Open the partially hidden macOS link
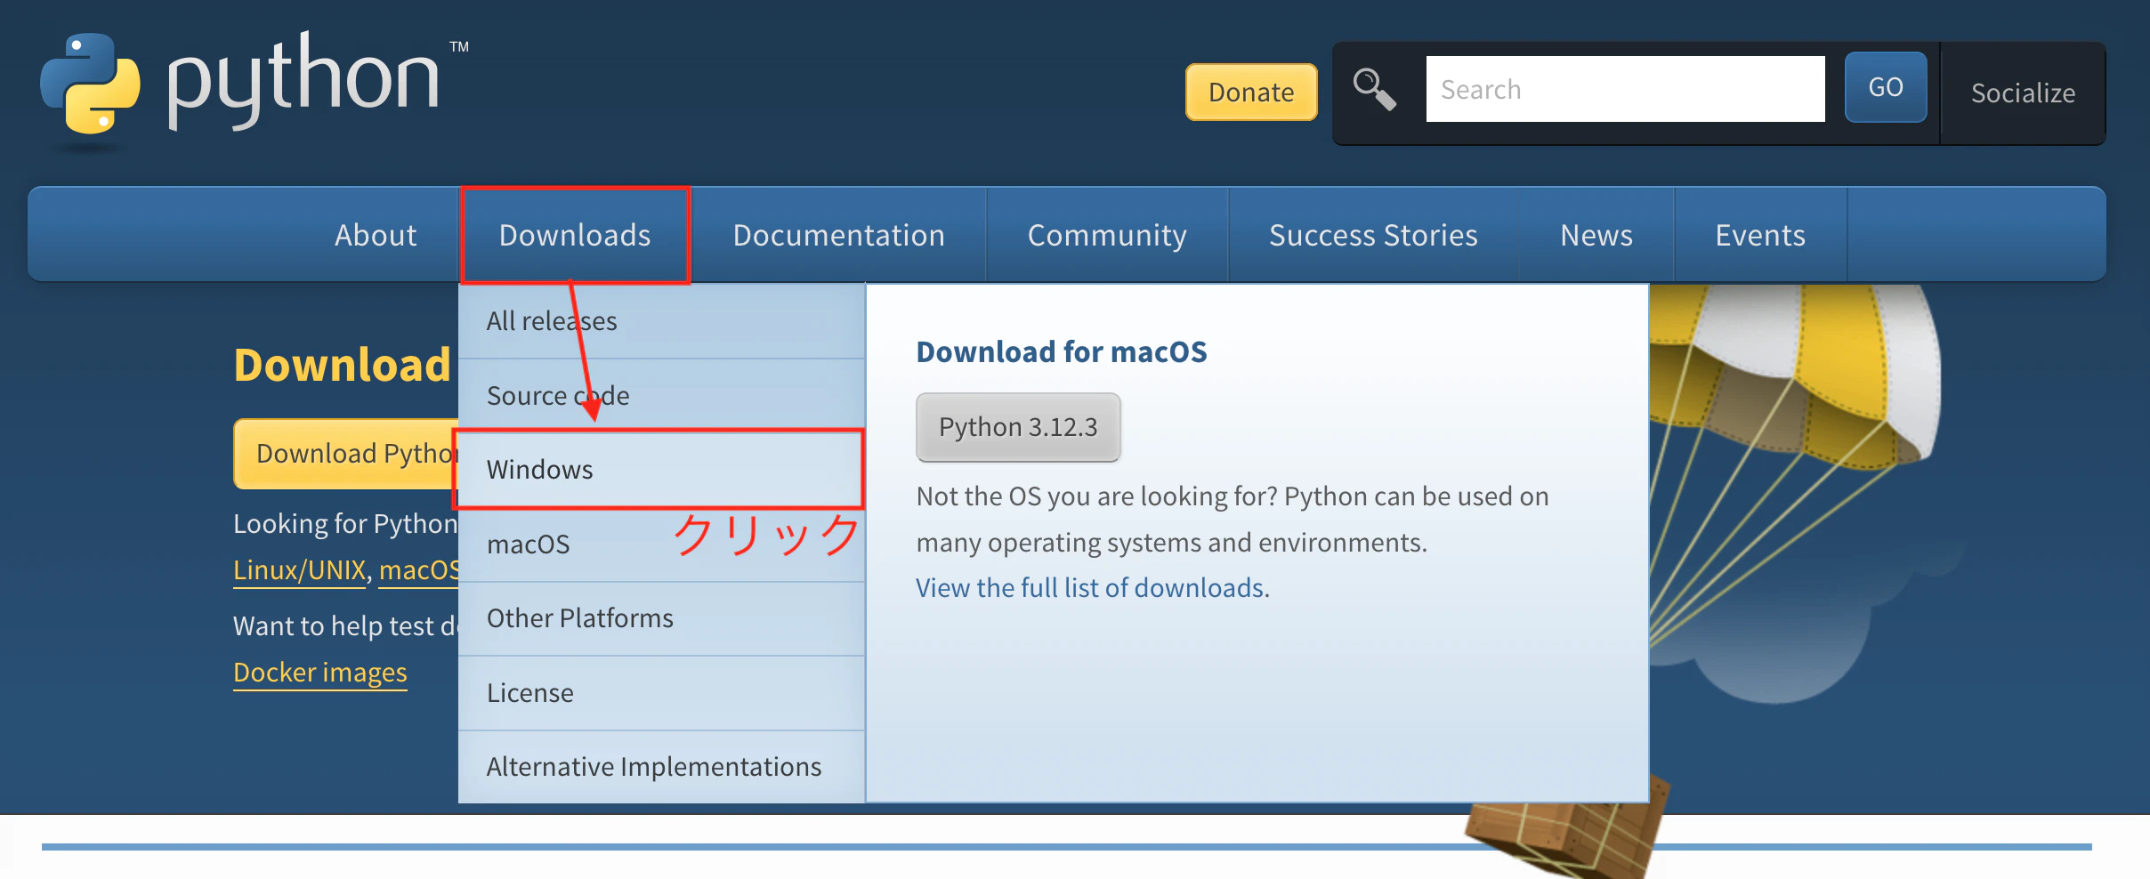This screenshot has width=2150, height=879. 419,570
